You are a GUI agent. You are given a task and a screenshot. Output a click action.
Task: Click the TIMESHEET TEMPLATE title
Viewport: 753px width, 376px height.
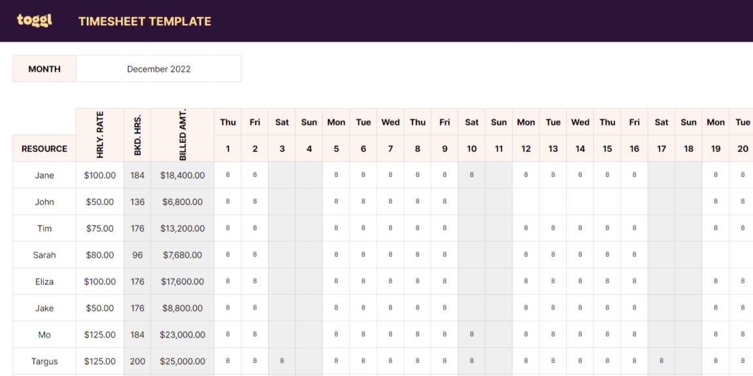[144, 21]
